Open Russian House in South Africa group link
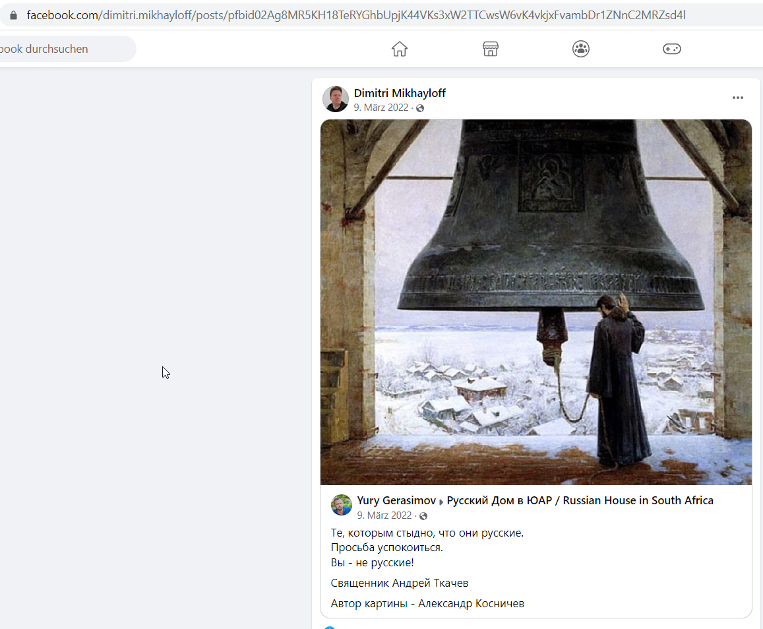 pyautogui.click(x=580, y=500)
